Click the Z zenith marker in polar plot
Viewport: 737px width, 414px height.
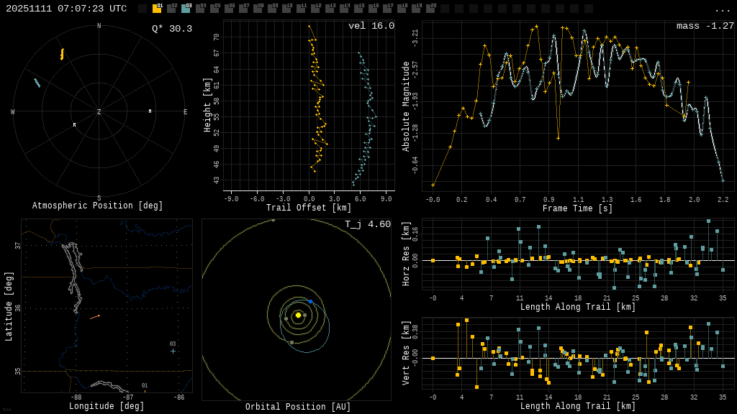[x=99, y=112]
